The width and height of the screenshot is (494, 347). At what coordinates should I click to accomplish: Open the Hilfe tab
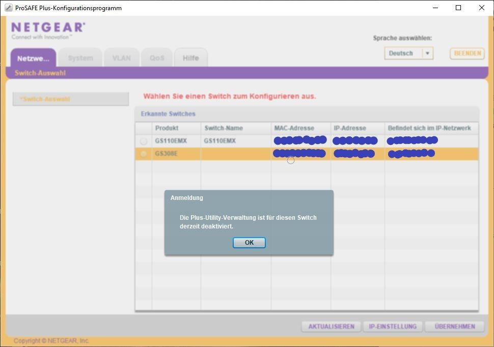coord(191,57)
